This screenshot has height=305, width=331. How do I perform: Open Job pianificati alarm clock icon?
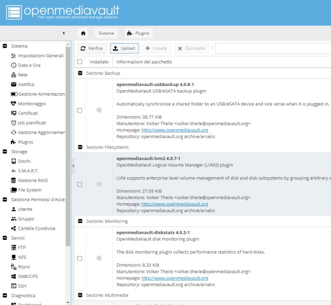(14, 123)
